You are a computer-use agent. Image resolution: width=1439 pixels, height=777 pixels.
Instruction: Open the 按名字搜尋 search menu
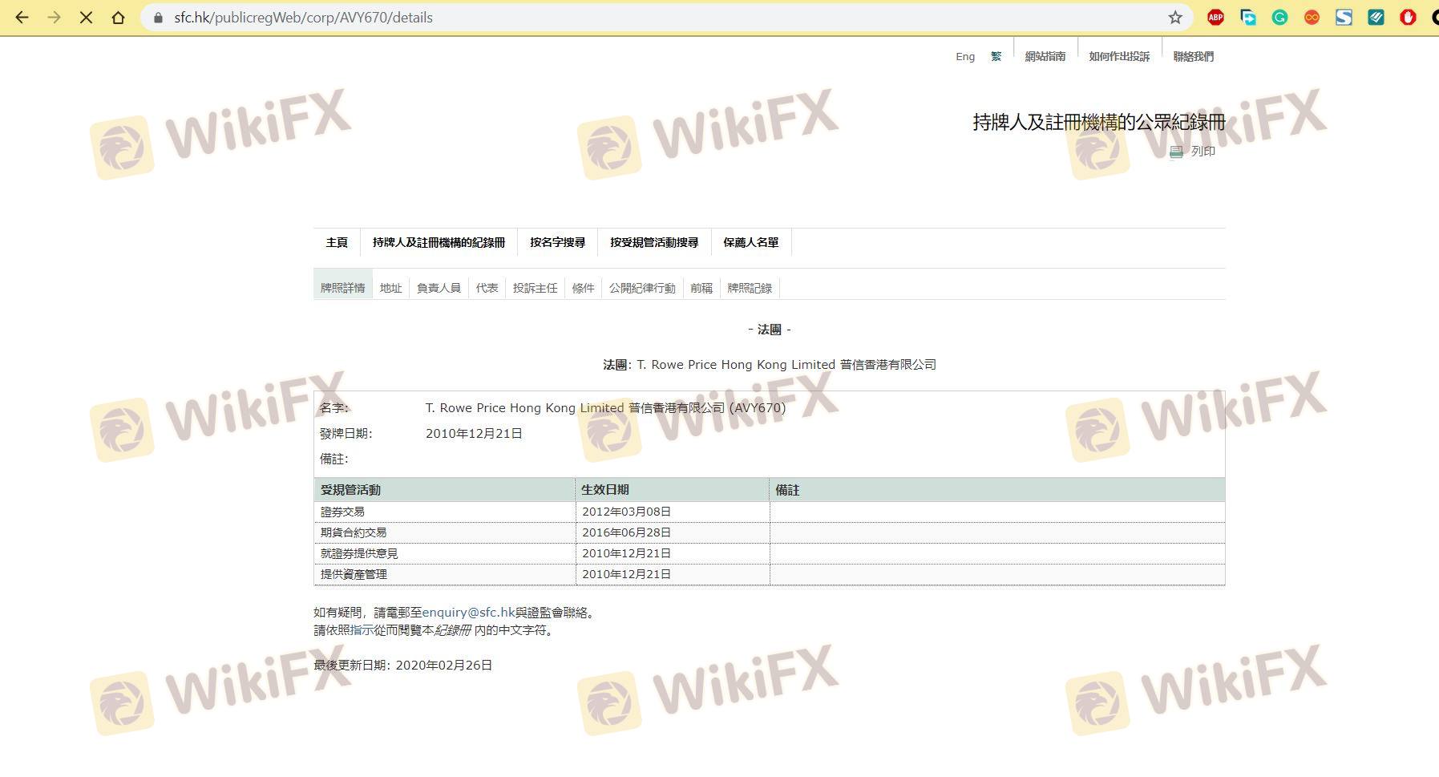(x=557, y=242)
